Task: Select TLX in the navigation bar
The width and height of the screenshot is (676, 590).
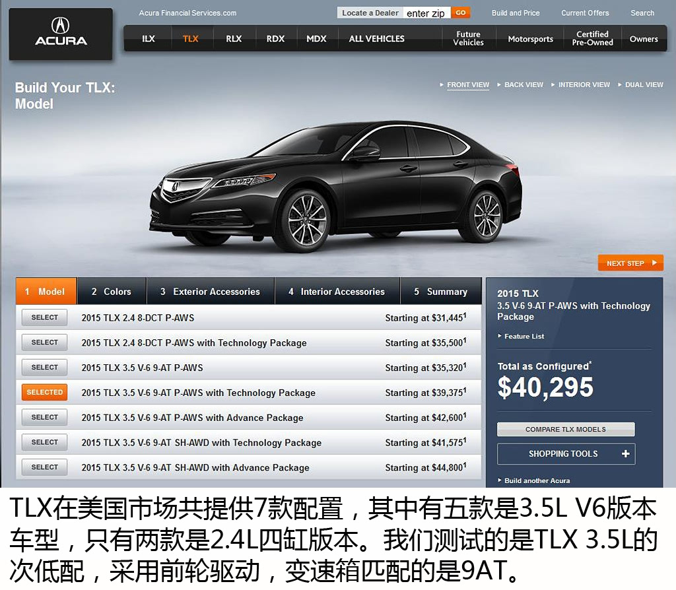Action: (x=191, y=39)
